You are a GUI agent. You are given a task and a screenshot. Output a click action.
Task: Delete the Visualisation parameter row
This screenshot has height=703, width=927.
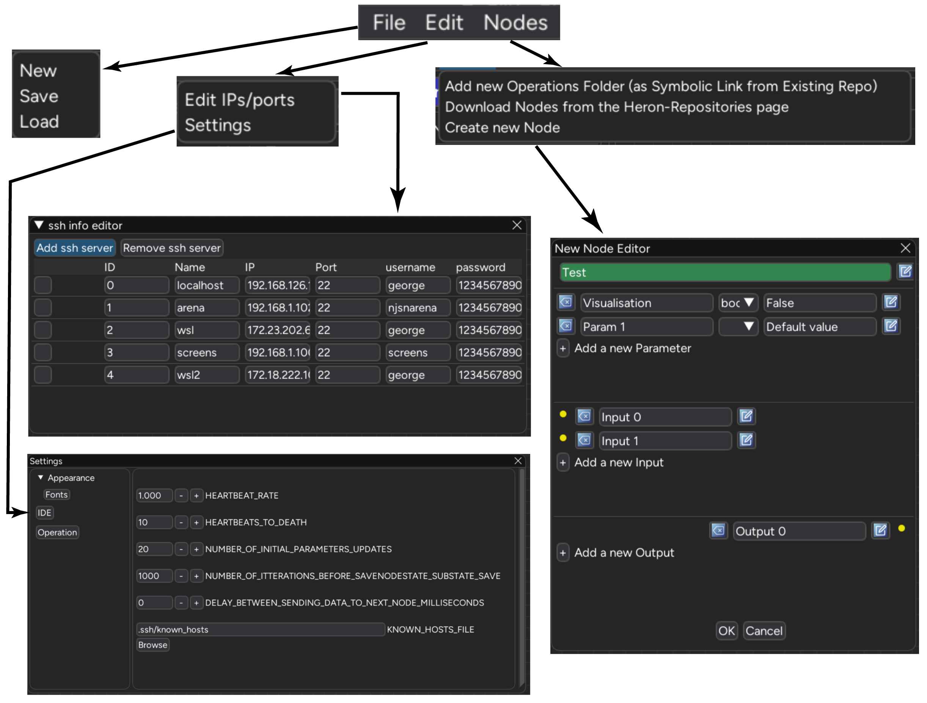coord(566,303)
